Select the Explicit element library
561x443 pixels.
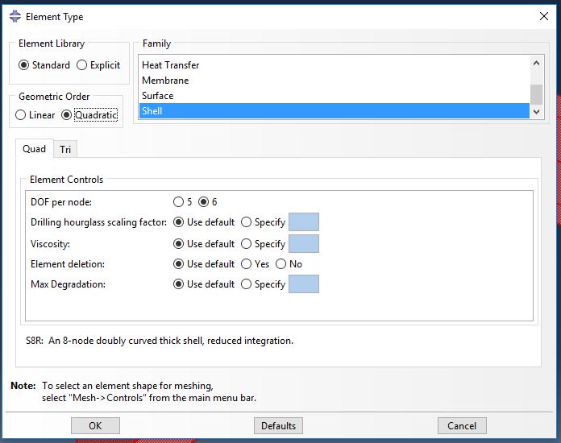click(x=98, y=65)
